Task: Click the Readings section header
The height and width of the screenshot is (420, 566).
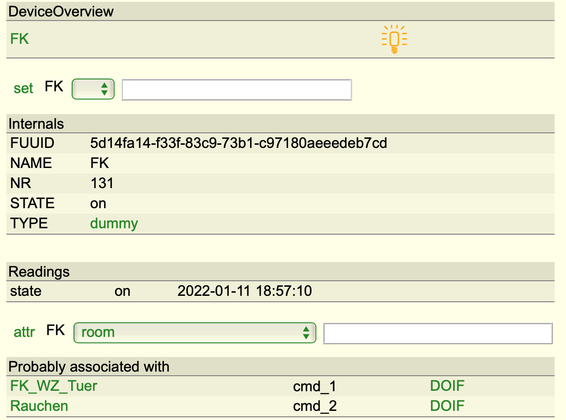Action: (39, 272)
